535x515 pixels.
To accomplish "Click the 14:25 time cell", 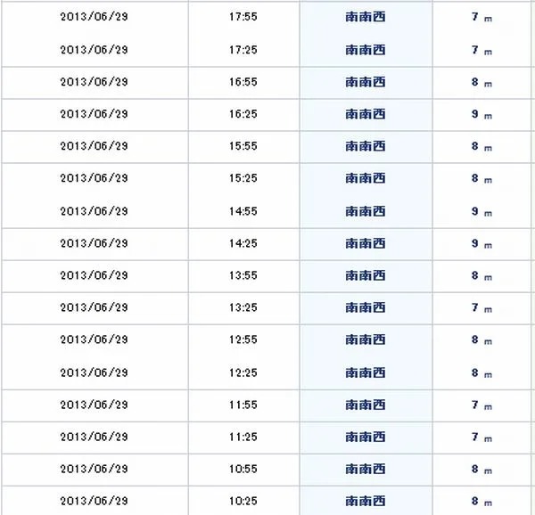I will 243,244.
